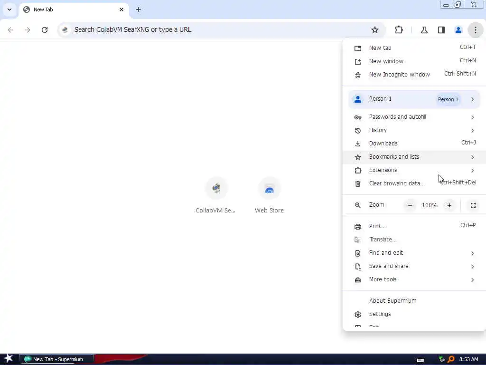Viewport: 486px width, 365px height.
Task: Decrease zoom with minus button
Action: 410,205
